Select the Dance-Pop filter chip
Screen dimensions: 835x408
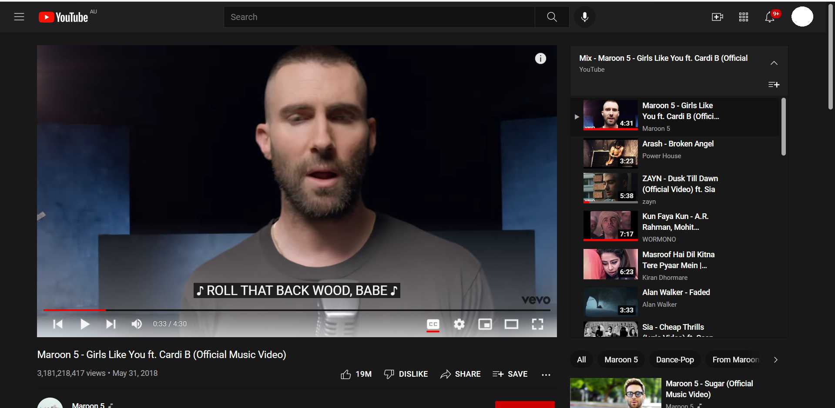pyautogui.click(x=674, y=359)
